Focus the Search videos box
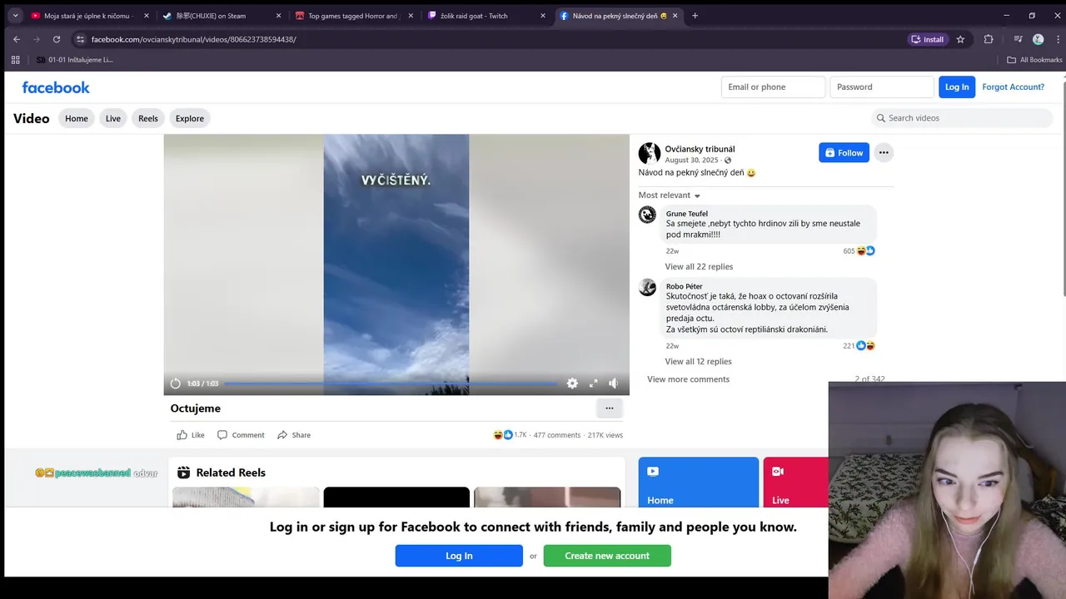 [962, 118]
